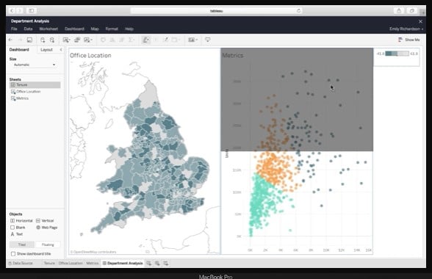Click the color legend gradient bar
Image resolution: width=432 pixels, height=279 pixels.
point(397,54)
